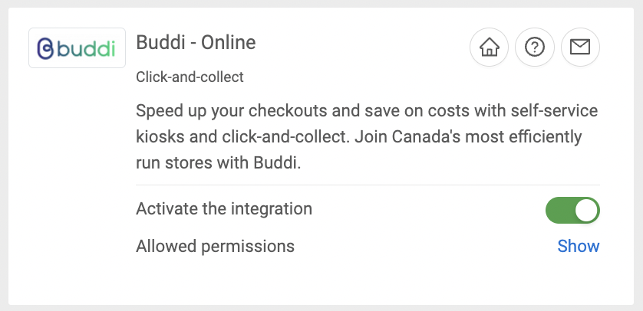Viewport: 643px width, 311px height.
Task: Click the 'Click-and-collect' category label
Action: click(x=190, y=77)
